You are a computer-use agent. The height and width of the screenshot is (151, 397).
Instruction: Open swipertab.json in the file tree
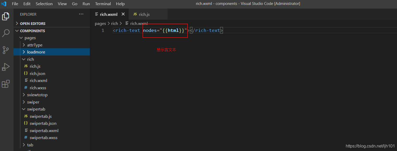52,123
